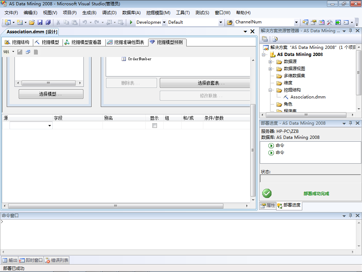This screenshot has height=272, width=362.
Task: Click inside the 命令窗口 input area
Action: 178,234
